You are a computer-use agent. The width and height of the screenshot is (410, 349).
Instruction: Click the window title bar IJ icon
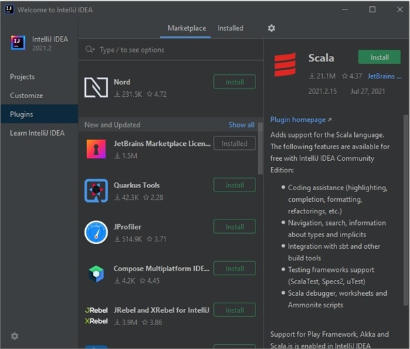coord(10,10)
